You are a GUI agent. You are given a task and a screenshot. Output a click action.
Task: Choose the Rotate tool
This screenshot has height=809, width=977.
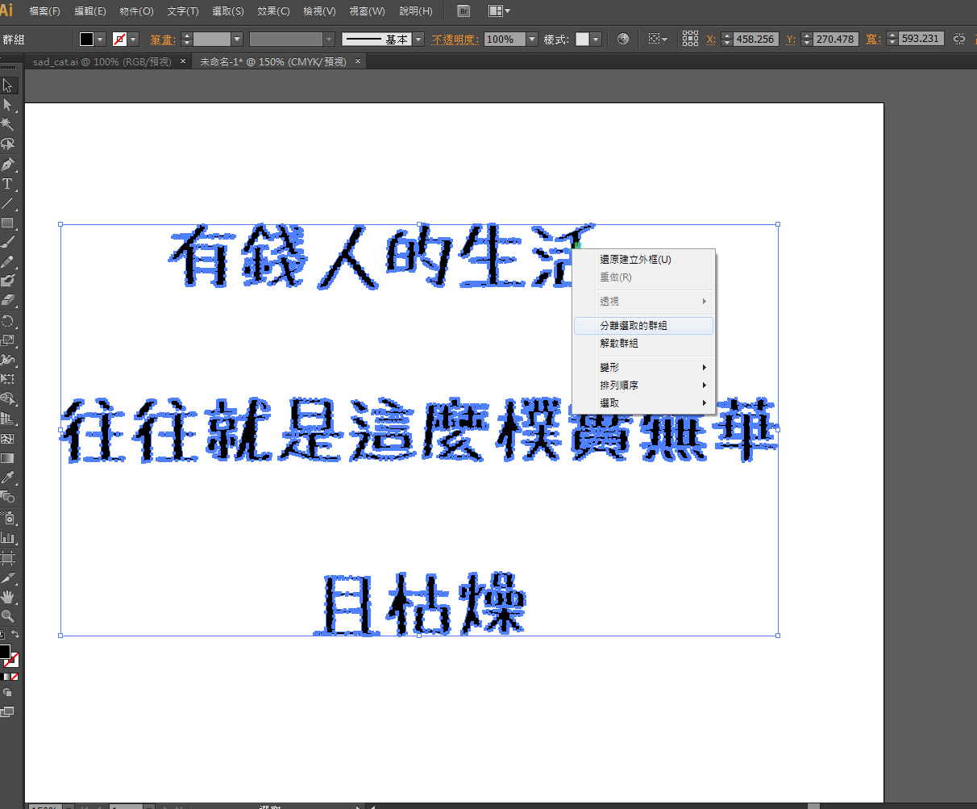[7, 321]
